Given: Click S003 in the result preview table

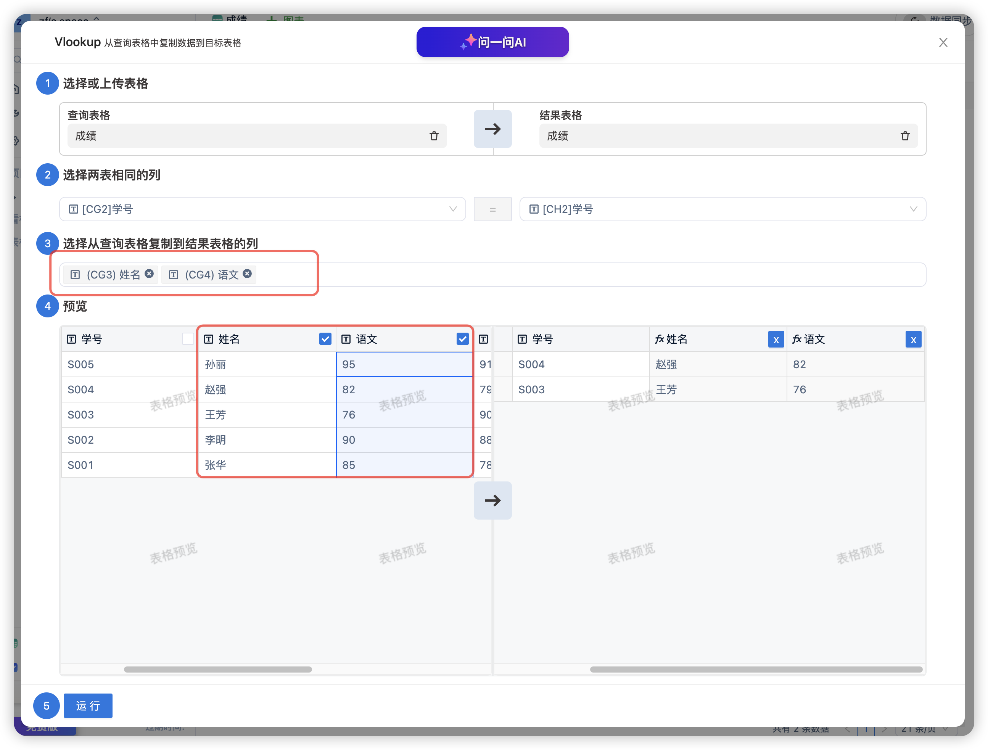Looking at the screenshot, I should coord(580,389).
